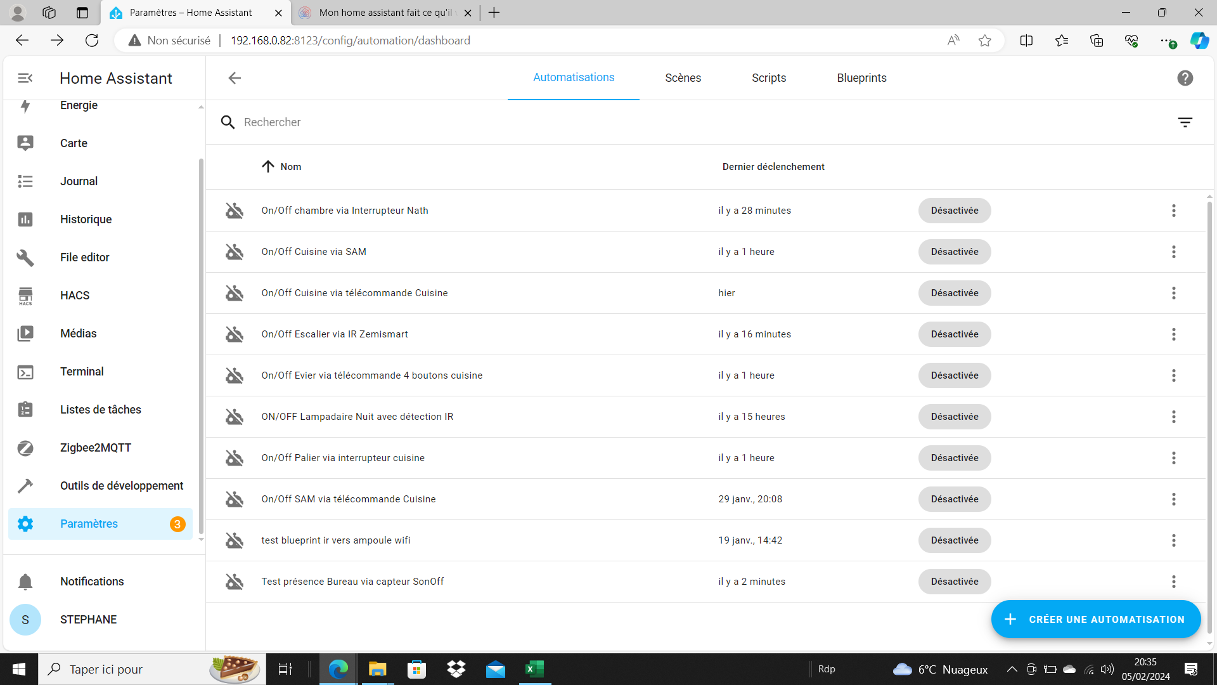This screenshot has width=1217, height=685.
Task: Open Zigbee2MQTT panel
Action: point(100,448)
